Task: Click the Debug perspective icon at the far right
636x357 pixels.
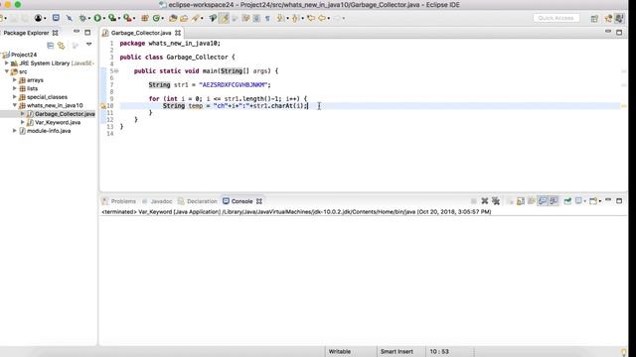Action: (619, 18)
